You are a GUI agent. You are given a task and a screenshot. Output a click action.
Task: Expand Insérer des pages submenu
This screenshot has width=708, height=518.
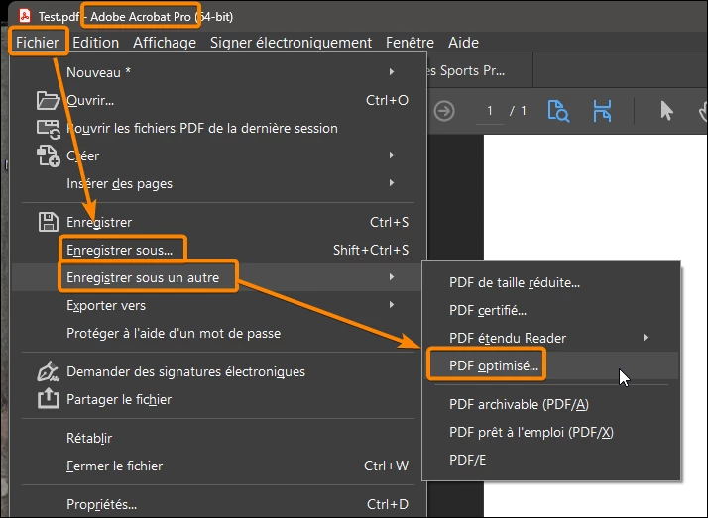218,183
